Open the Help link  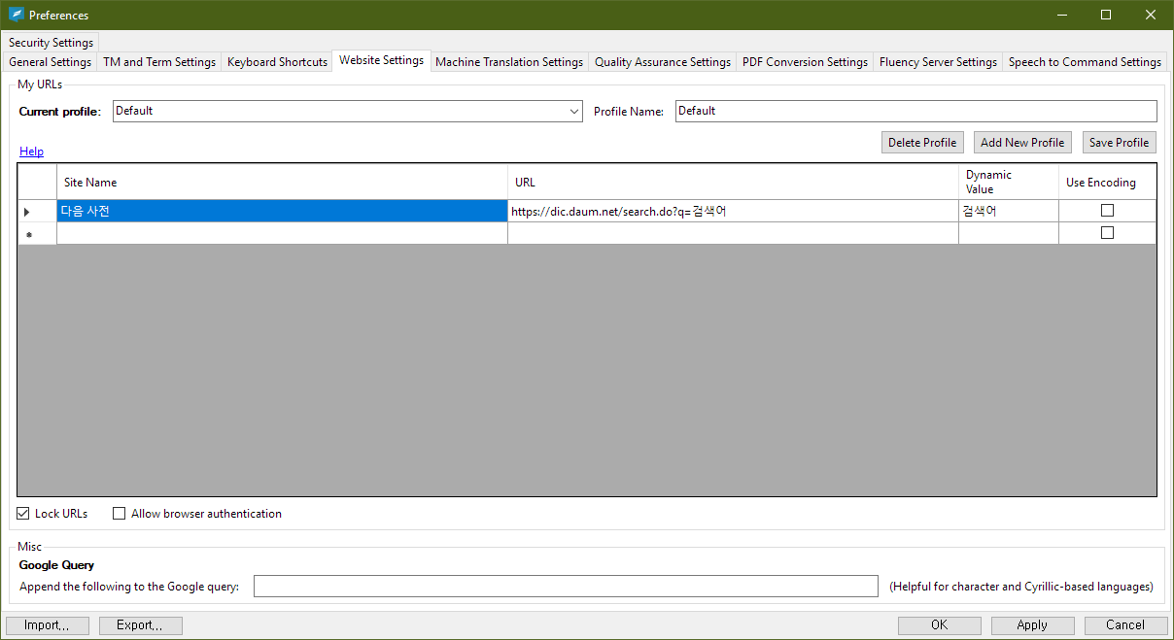[31, 152]
